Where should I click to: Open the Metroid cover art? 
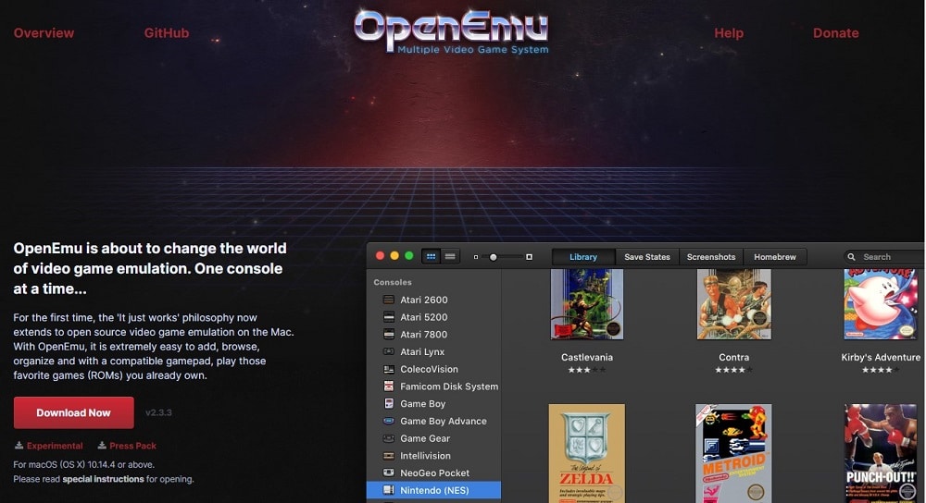click(733, 453)
